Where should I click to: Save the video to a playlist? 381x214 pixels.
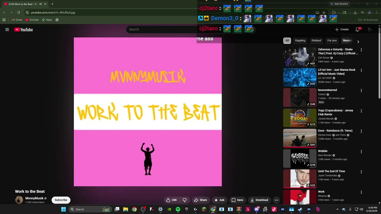[237, 200]
